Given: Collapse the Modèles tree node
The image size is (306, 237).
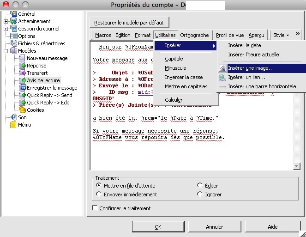Looking at the screenshot, I should 6,51.
